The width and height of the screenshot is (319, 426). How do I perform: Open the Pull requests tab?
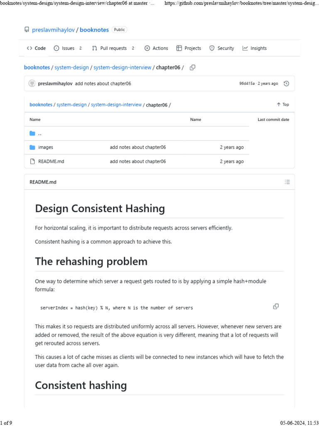tap(113, 48)
